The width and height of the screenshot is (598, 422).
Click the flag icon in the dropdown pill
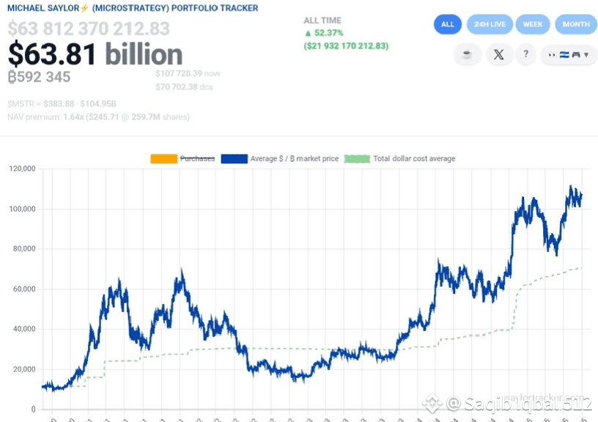point(564,55)
